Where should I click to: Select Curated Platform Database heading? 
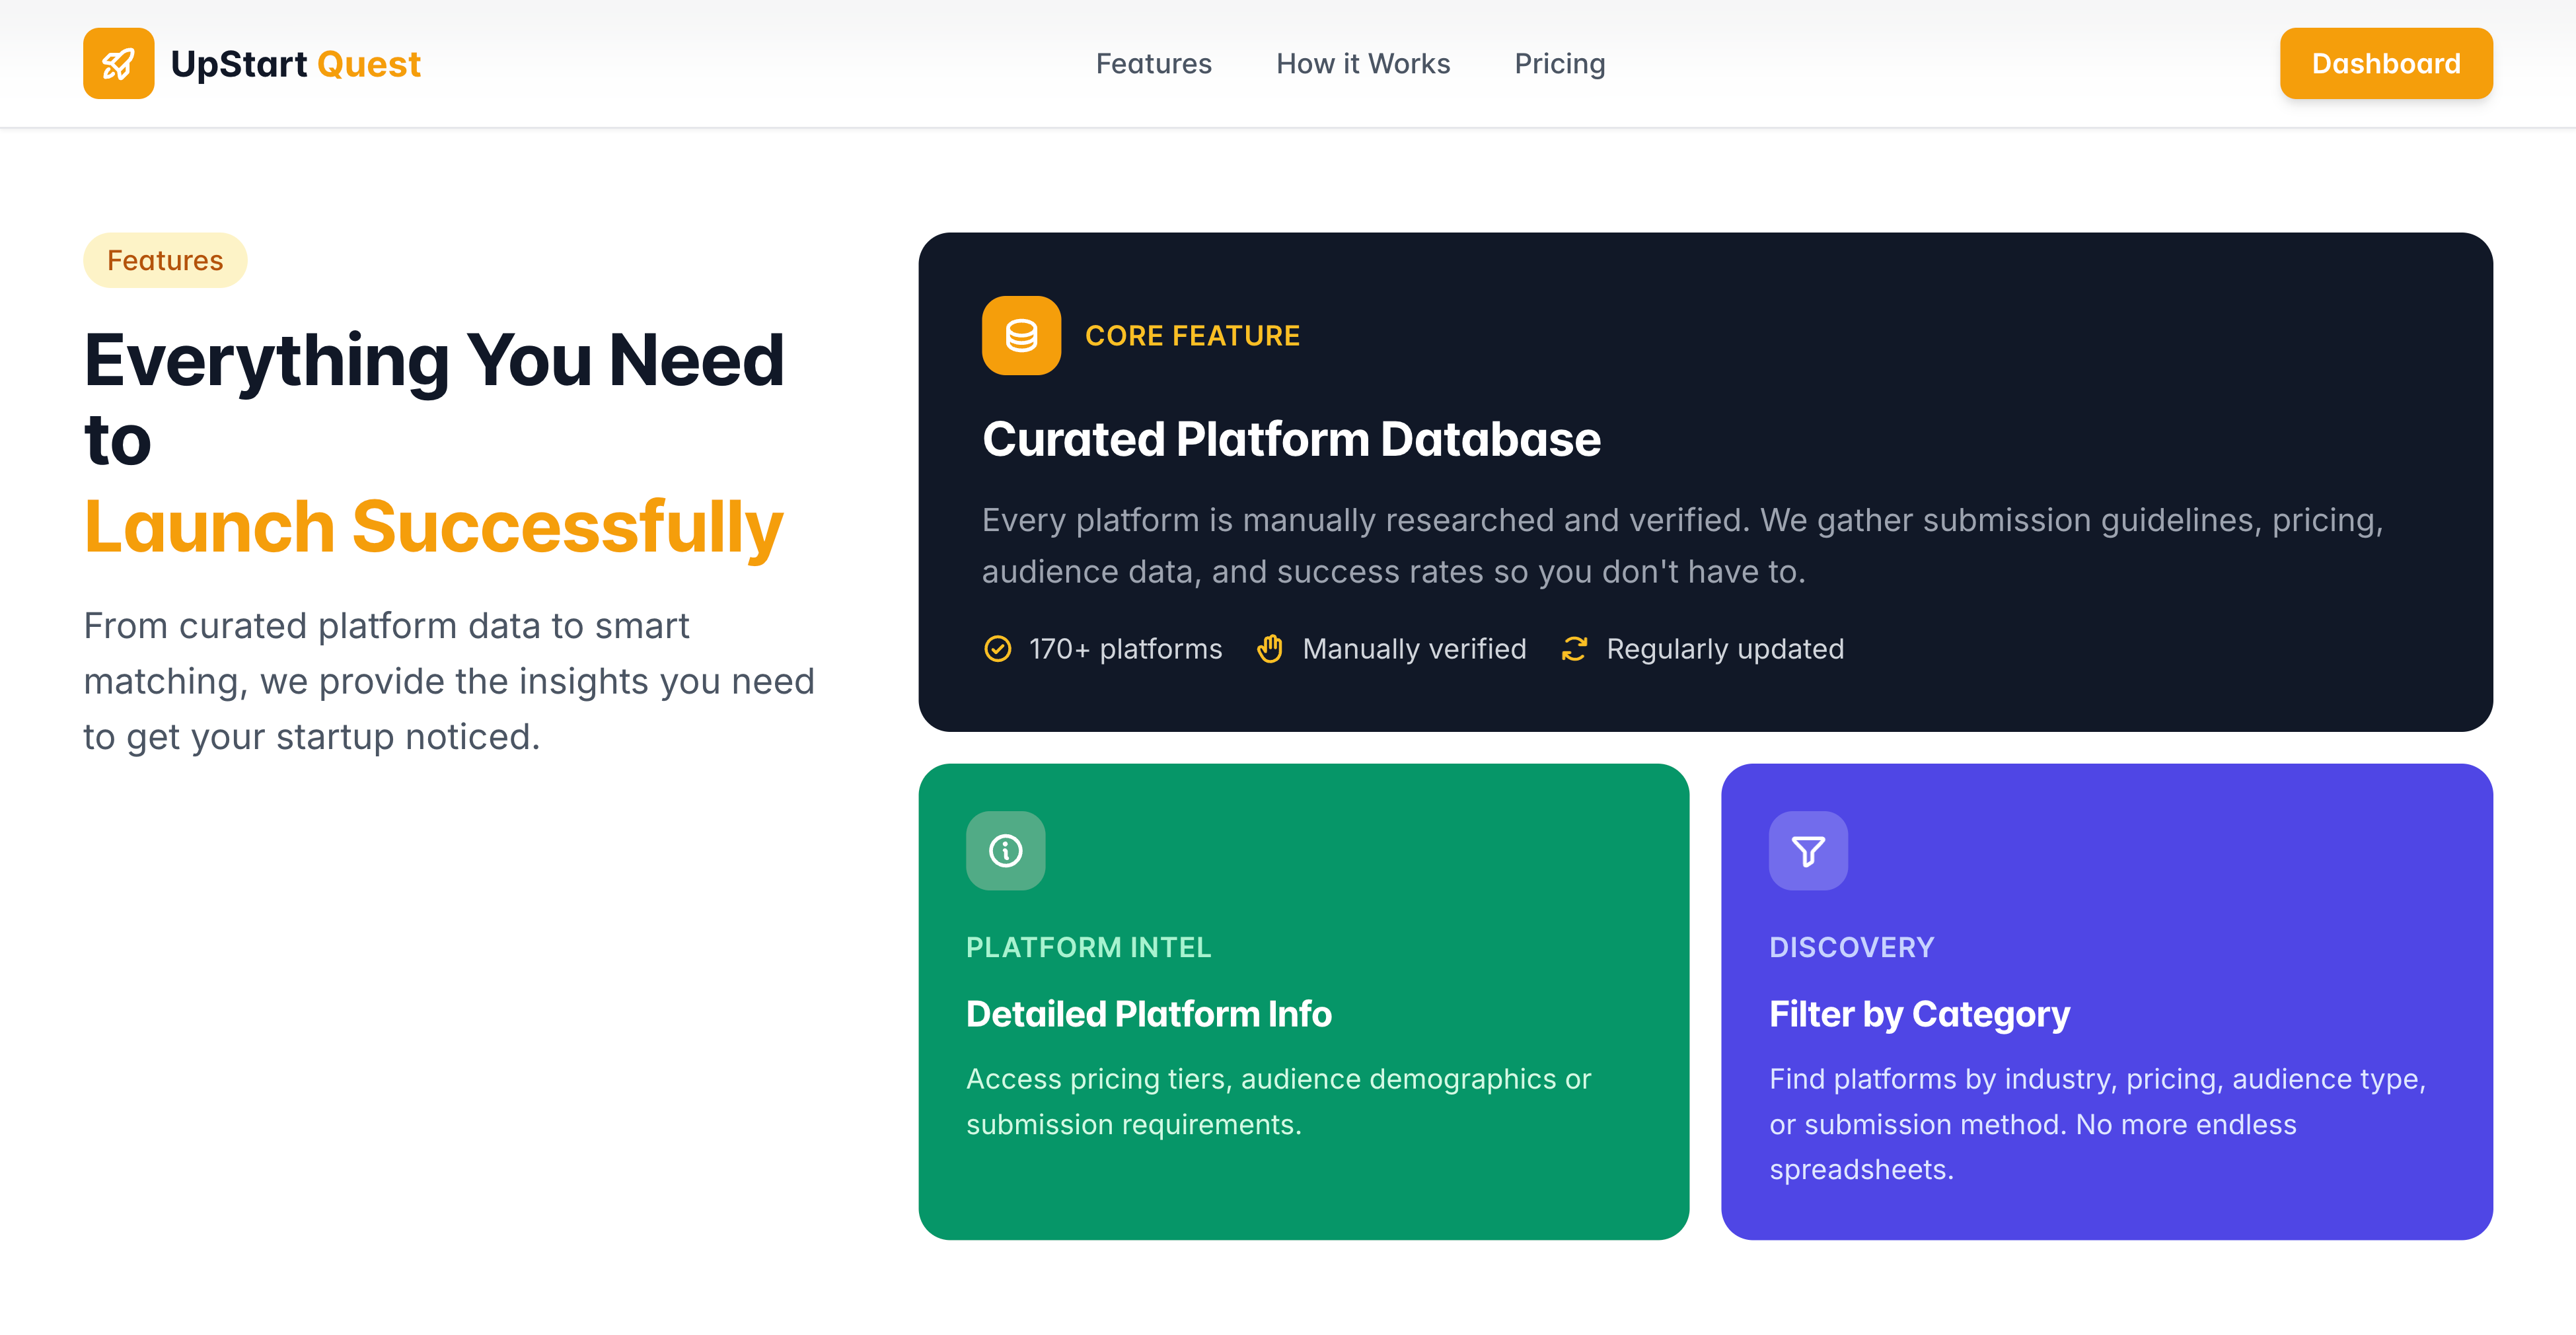tap(1291, 440)
